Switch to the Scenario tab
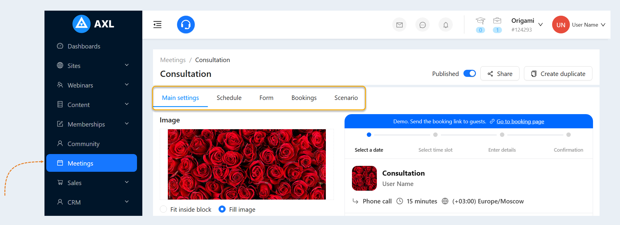This screenshot has width=620, height=225. pos(346,98)
